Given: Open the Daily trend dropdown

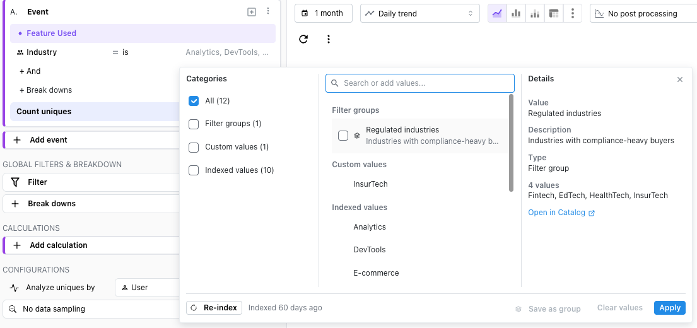Looking at the screenshot, I should point(419,13).
